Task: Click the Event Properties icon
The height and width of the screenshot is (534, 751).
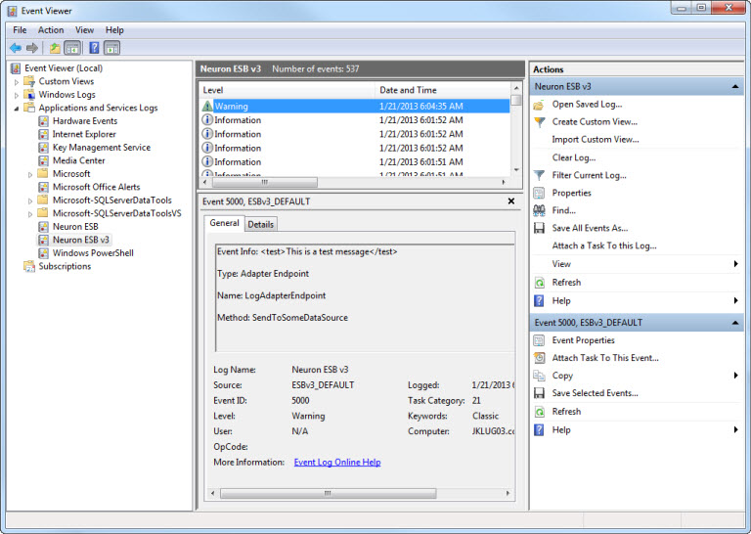Action: 539,340
